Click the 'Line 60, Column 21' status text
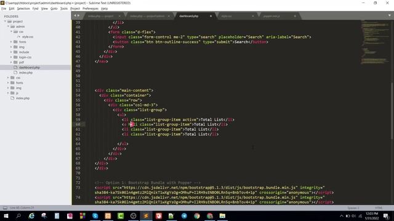The image size is (394, 221). (22, 207)
